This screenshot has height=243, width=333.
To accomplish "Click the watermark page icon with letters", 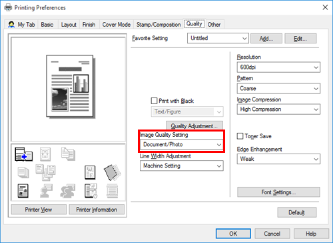I will pyautogui.click(x=90, y=172).
